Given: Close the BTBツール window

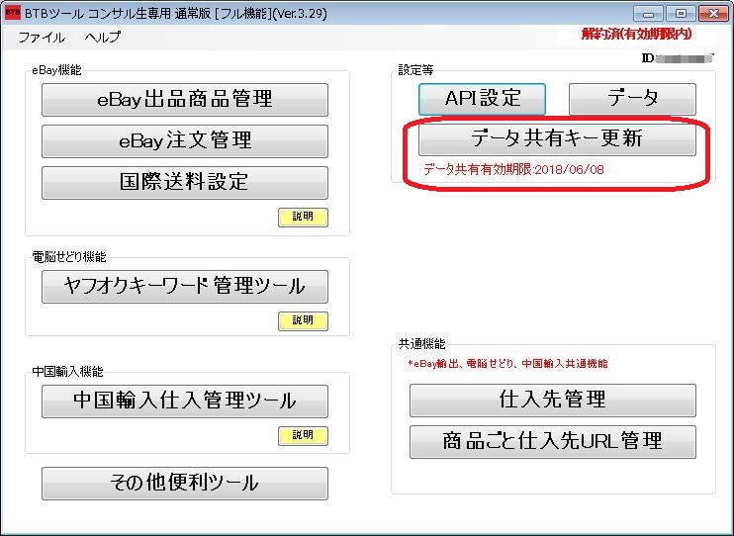Looking at the screenshot, I should [713, 14].
